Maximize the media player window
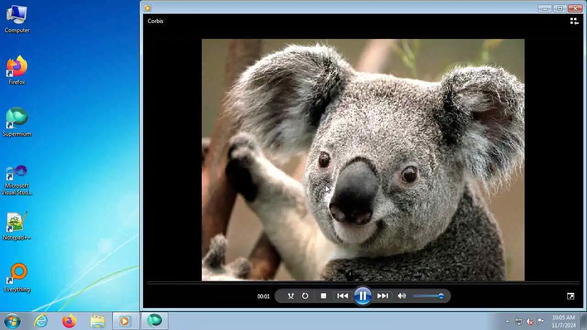587x330 pixels. pos(560,8)
